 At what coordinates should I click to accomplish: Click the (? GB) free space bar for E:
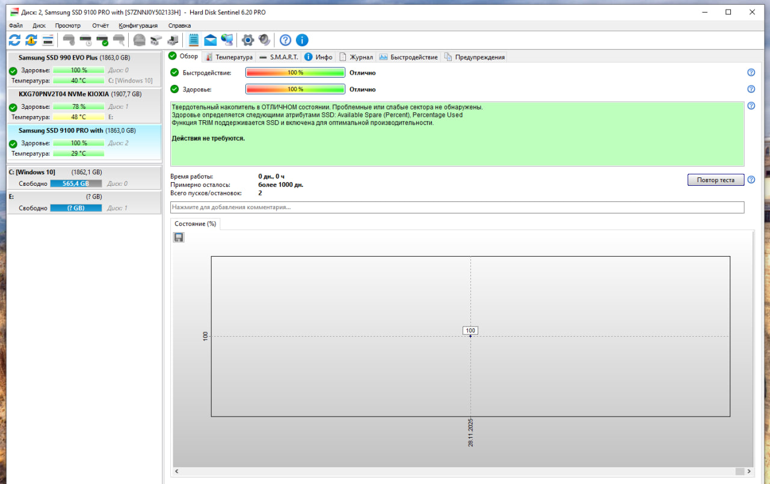click(x=76, y=208)
